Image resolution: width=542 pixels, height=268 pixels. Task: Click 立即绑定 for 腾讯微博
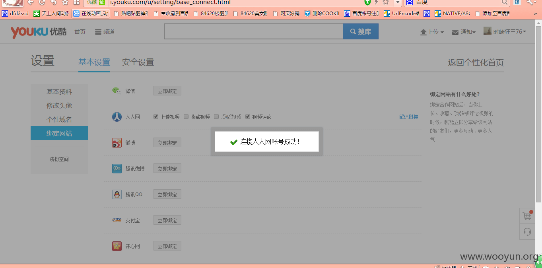point(167,169)
